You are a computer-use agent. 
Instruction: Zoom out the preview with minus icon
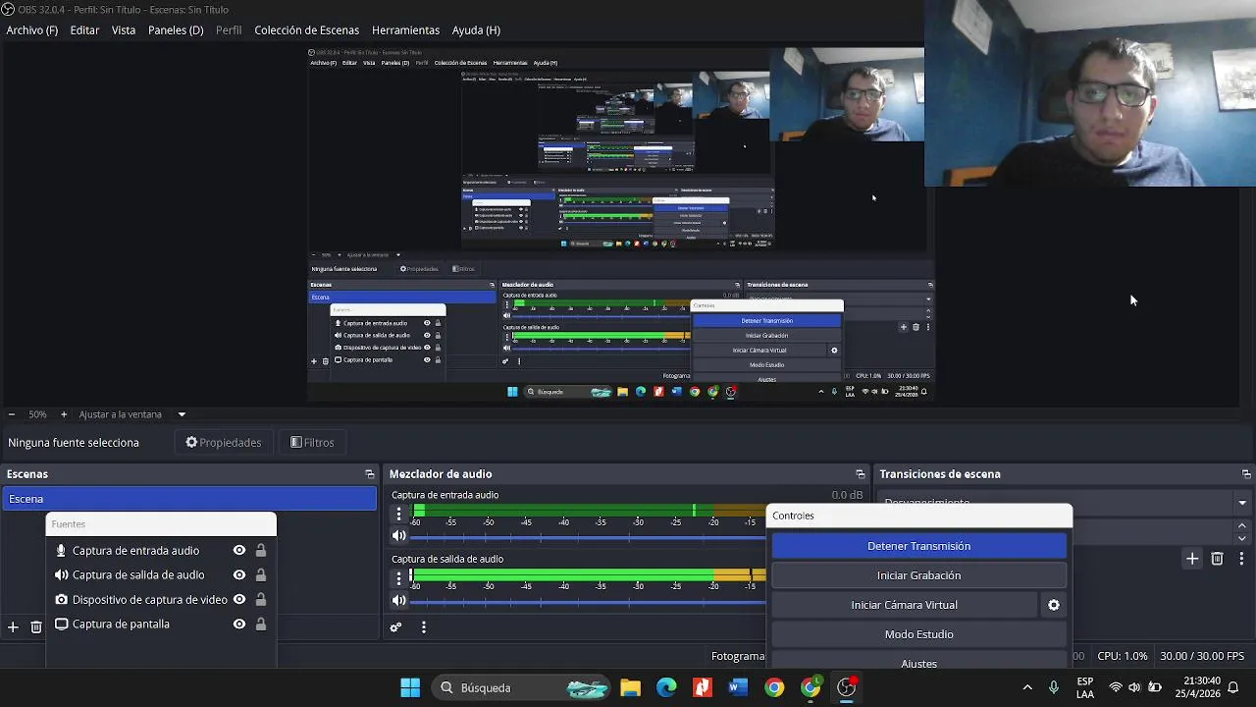click(x=11, y=414)
